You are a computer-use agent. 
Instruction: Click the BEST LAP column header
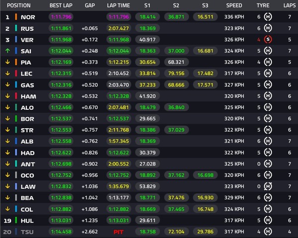coord(61,5)
